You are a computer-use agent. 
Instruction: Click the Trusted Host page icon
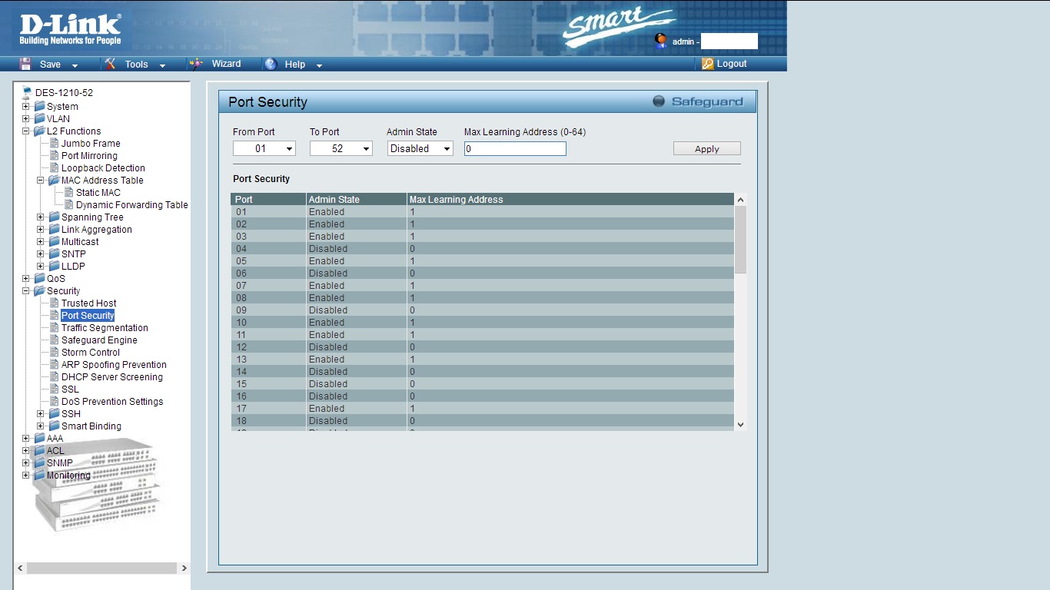54,303
